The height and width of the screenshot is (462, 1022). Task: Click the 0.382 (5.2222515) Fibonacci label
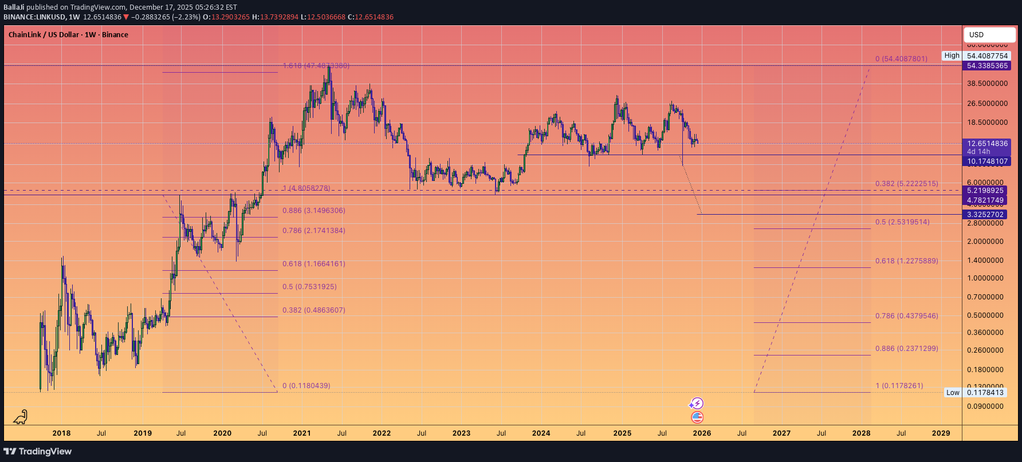tap(906, 184)
